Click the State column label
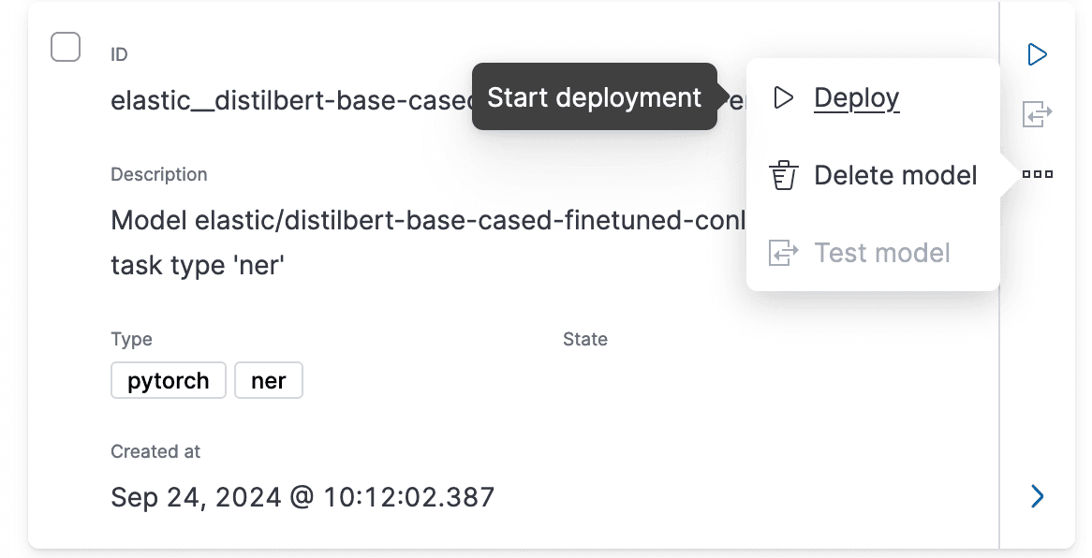The width and height of the screenshot is (1092, 558). point(585,339)
